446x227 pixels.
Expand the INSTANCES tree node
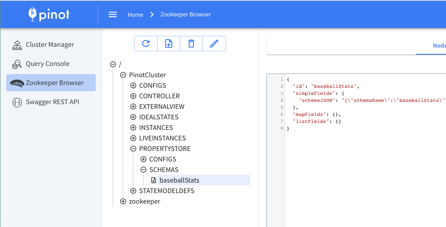point(133,127)
